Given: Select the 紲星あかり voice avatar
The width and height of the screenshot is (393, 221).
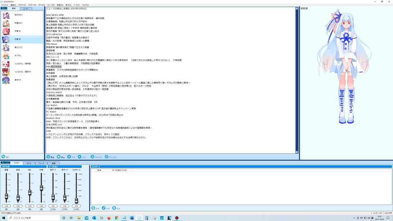Looking at the screenshot, I should 6,23.
